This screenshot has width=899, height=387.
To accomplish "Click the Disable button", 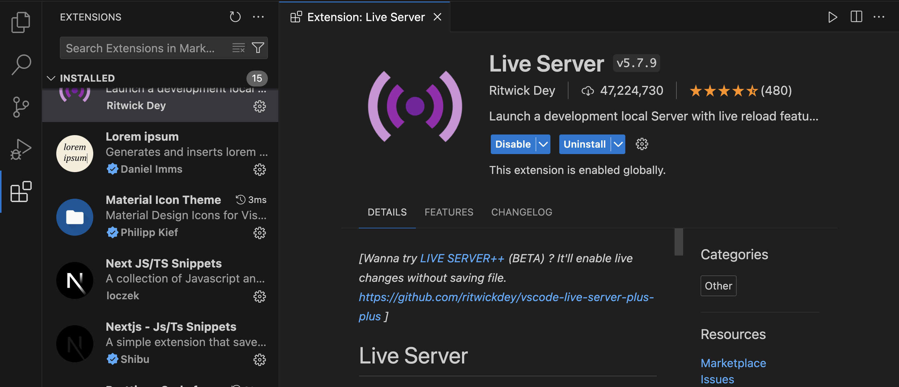I will (512, 144).
